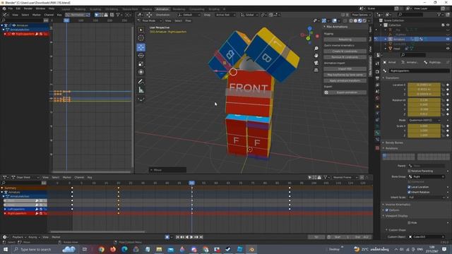Open the Bone Group dropdown
Screen dimensions: 452x254
pyautogui.click(x=427, y=176)
